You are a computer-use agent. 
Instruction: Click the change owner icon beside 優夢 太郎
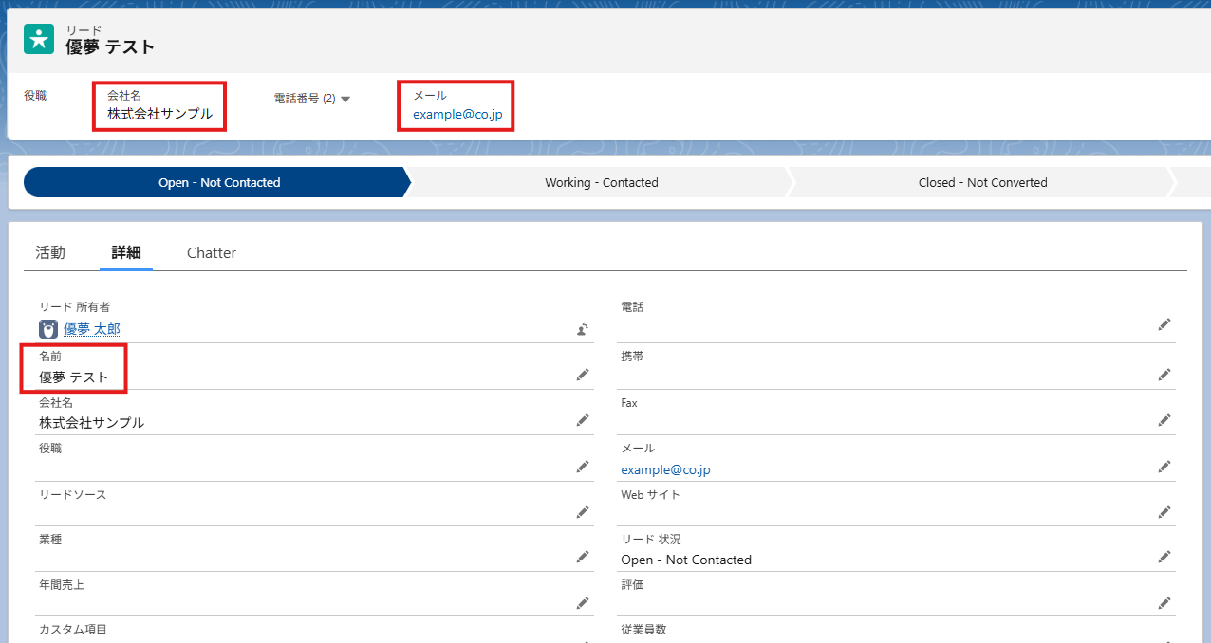click(583, 330)
